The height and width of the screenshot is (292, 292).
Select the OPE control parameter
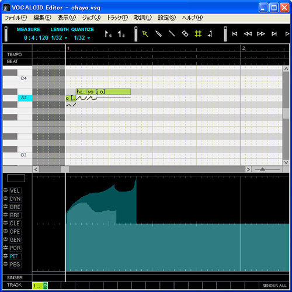[15, 231]
